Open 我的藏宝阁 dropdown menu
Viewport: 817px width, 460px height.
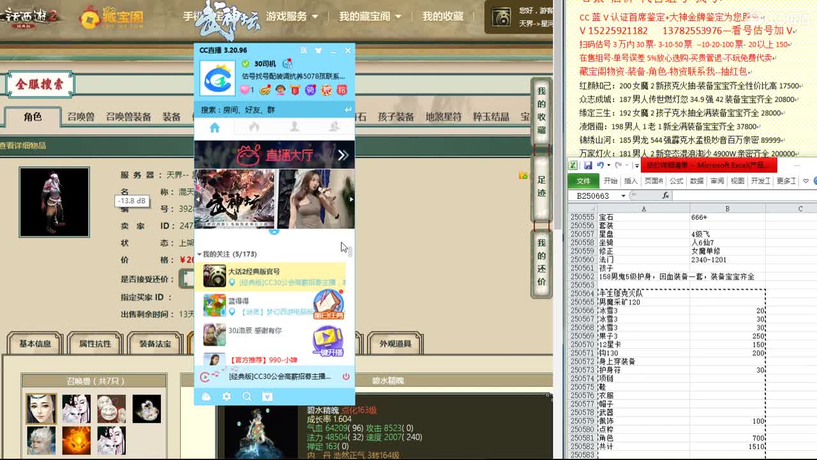(370, 17)
